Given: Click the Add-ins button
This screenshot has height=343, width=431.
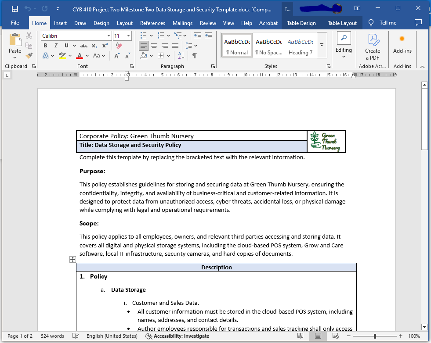Looking at the screenshot, I should 402,44.
